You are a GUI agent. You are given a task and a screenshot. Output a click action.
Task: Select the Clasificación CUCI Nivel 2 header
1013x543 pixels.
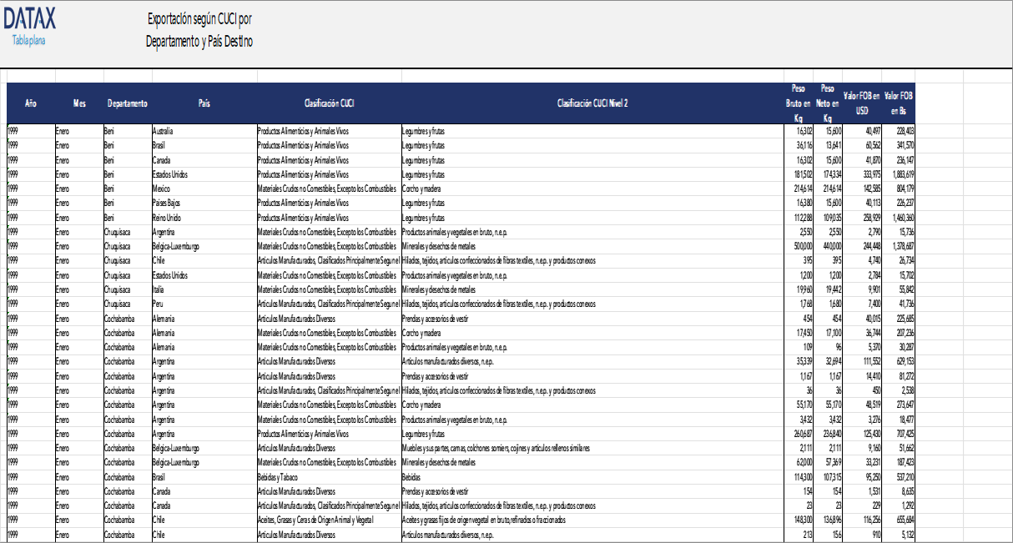[x=592, y=103]
